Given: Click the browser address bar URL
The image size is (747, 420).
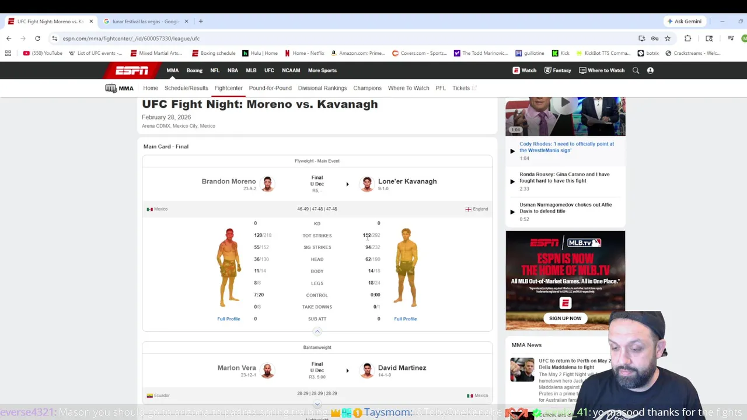Looking at the screenshot, I should pyautogui.click(x=131, y=38).
